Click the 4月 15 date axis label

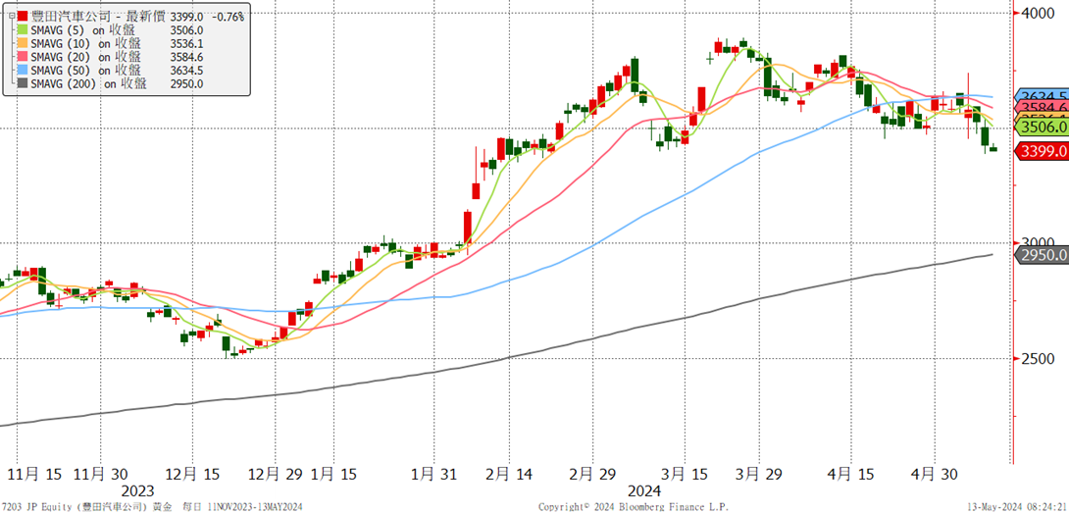852,473
